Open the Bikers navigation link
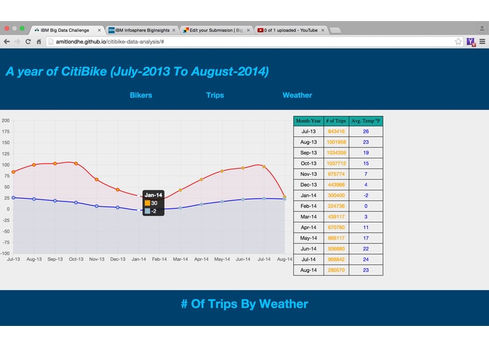This screenshot has height=347, width=489. 141,96
